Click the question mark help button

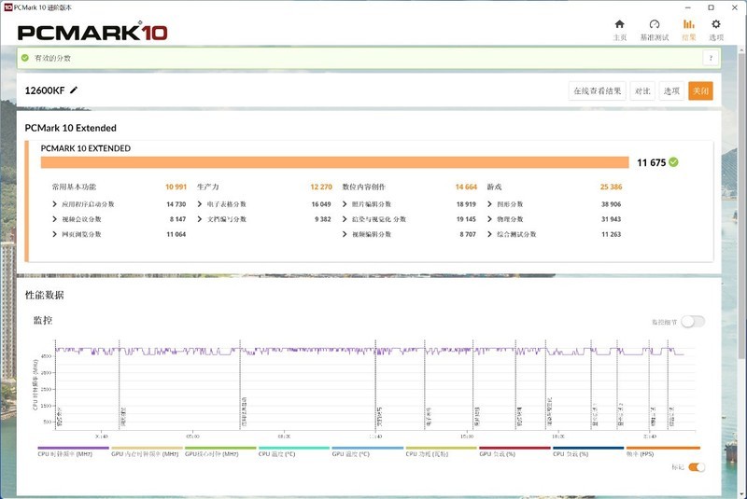click(711, 58)
